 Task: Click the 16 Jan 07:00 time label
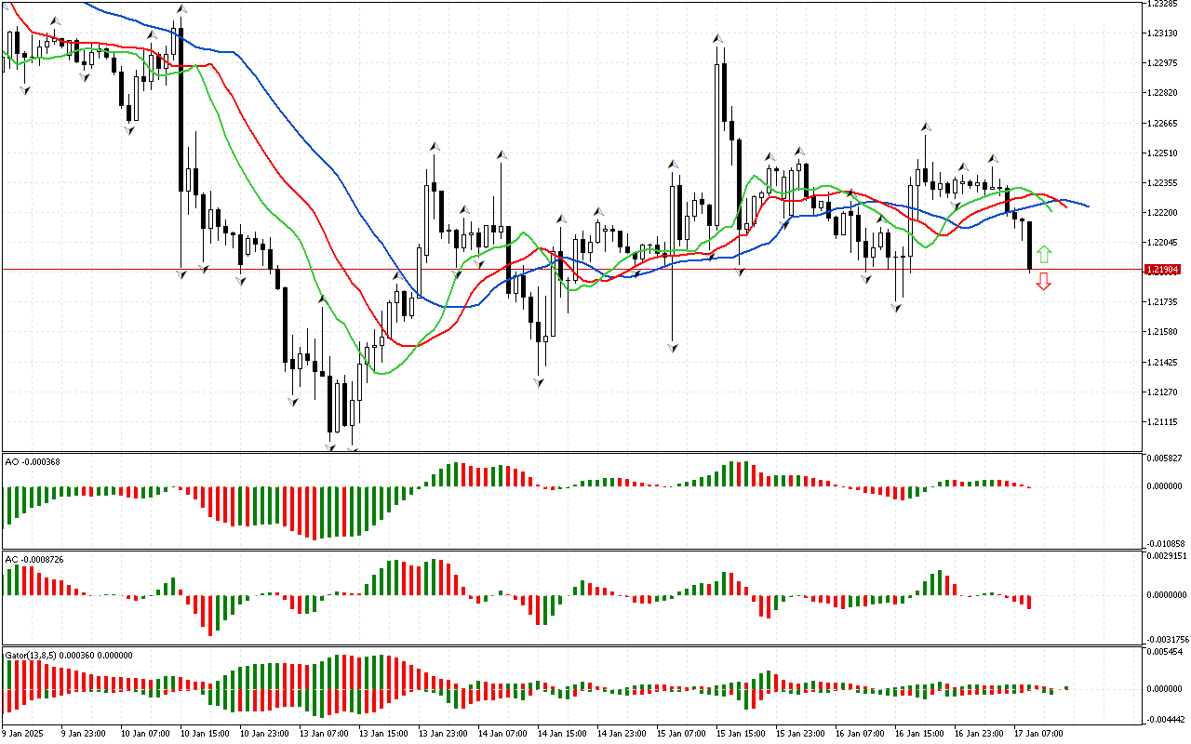pyautogui.click(x=858, y=733)
